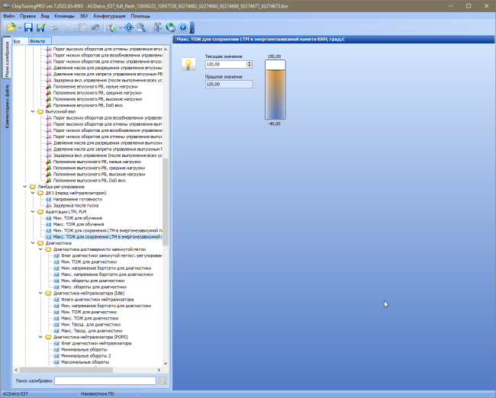Click the search button beside calibration search field

tap(163, 381)
